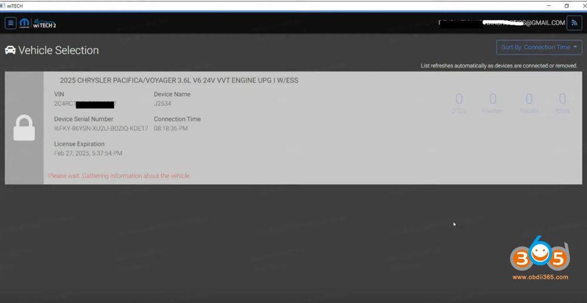This screenshot has width=587, height=303.
Task: Click the gmail.com account email
Action: 502,23
